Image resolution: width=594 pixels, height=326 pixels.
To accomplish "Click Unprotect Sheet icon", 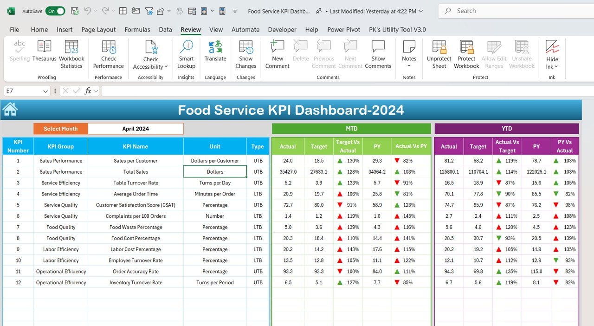I will click(x=439, y=46).
